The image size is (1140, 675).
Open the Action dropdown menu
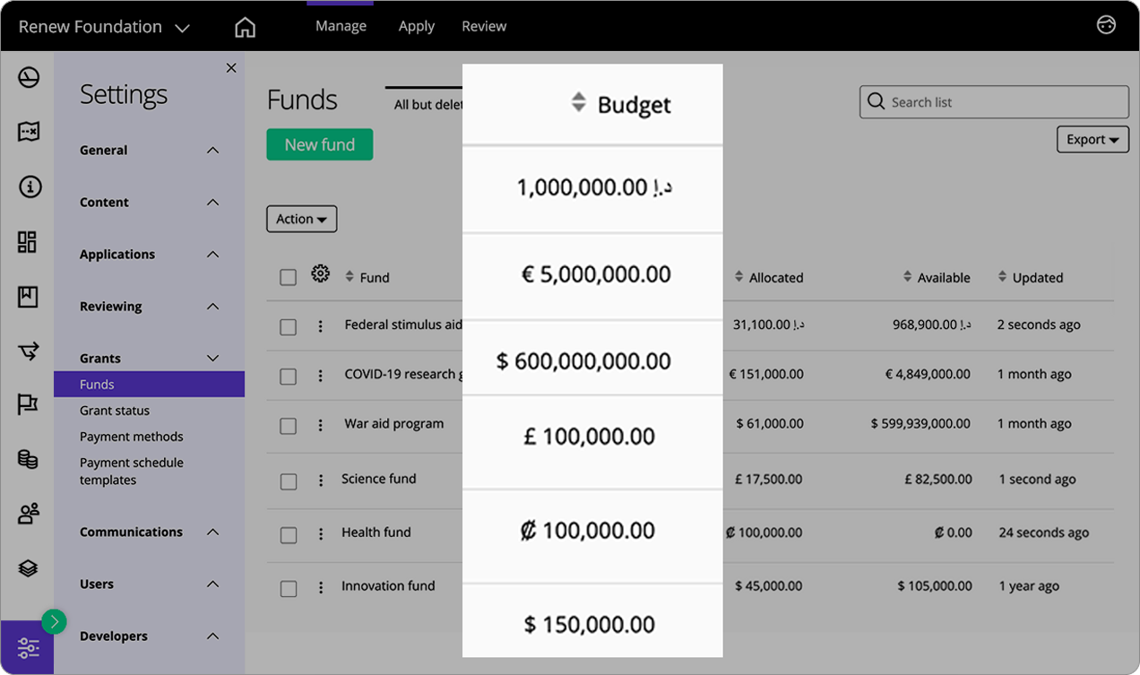click(301, 218)
